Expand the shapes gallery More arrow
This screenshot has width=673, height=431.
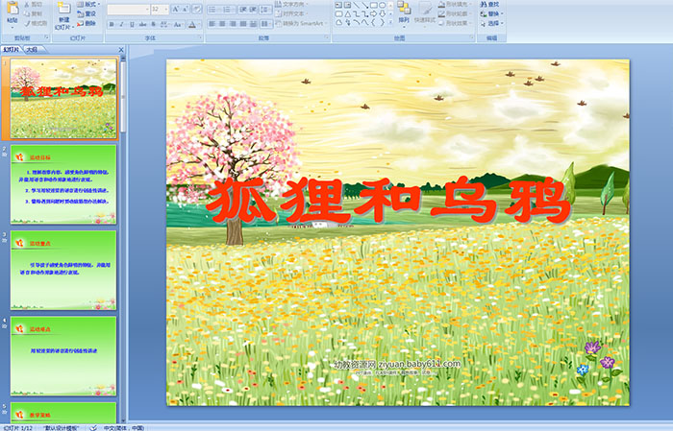point(390,22)
